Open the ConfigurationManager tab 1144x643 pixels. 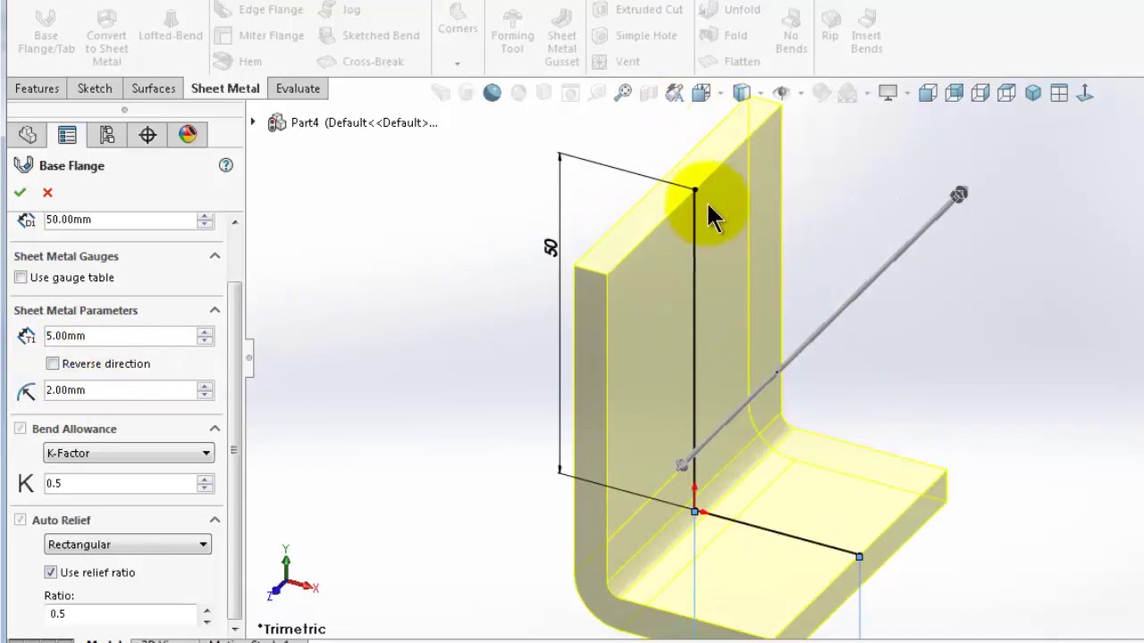(107, 135)
